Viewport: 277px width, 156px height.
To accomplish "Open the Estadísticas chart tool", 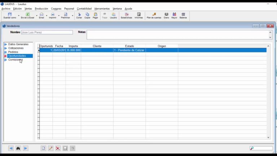I will [x=126, y=15].
